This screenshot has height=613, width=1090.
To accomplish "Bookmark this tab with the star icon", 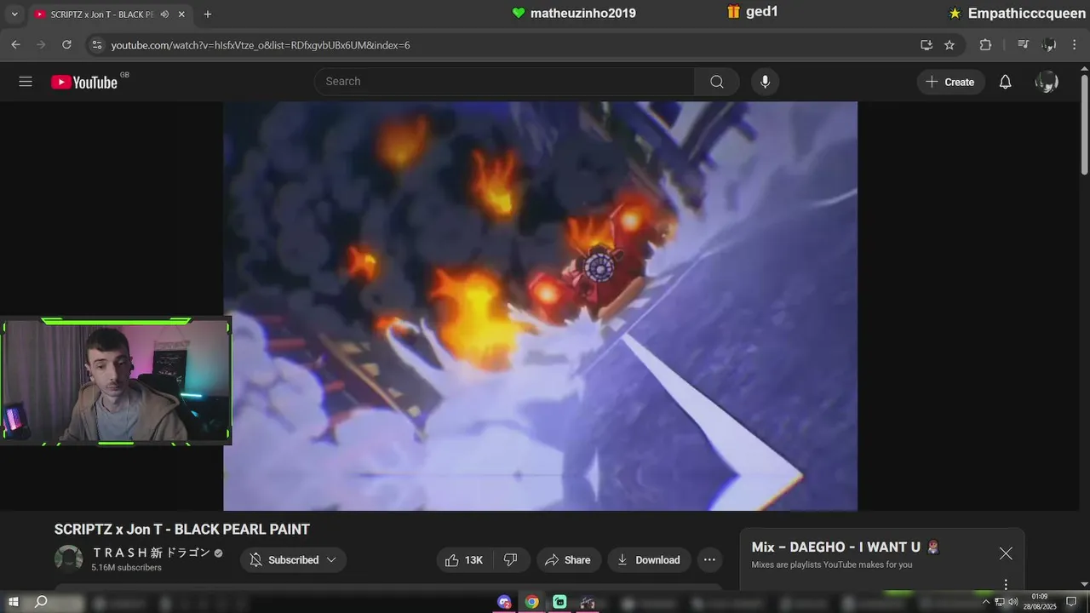I will [949, 45].
